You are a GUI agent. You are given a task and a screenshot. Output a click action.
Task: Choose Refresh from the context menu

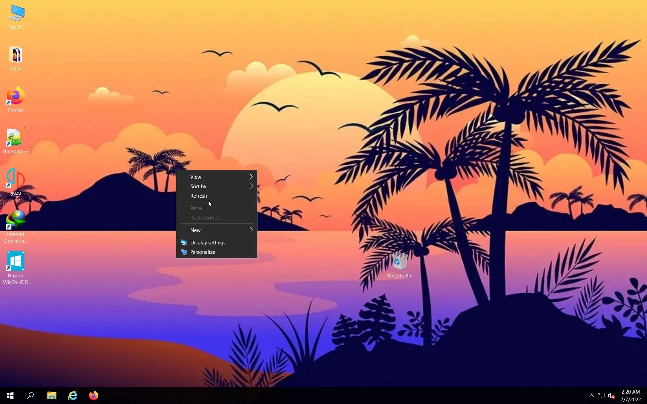coord(198,196)
